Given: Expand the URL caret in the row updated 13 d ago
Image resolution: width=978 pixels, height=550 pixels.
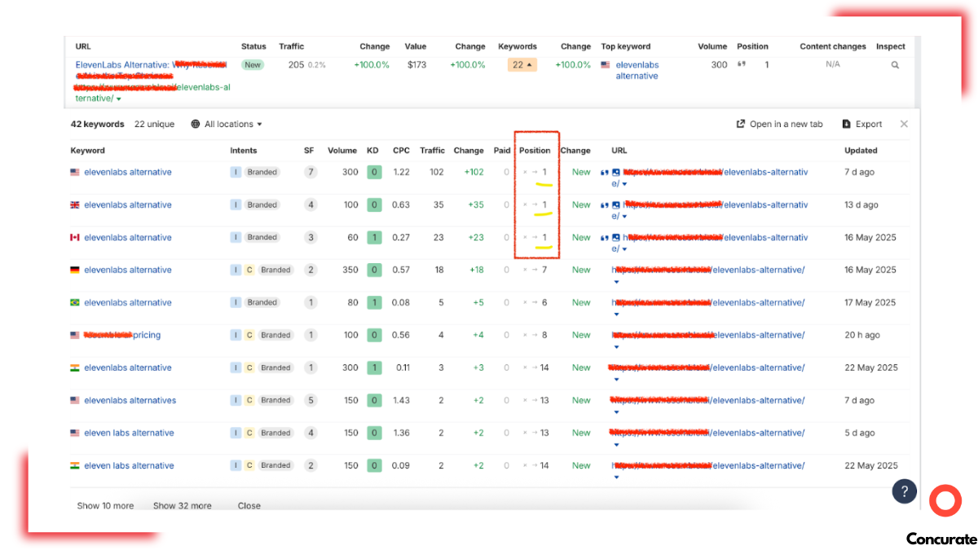Looking at the screenshot, I should click(x=624, y=217).
